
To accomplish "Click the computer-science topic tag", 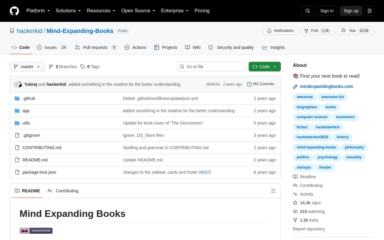I will pyautogui.click(x=312, y=117).
